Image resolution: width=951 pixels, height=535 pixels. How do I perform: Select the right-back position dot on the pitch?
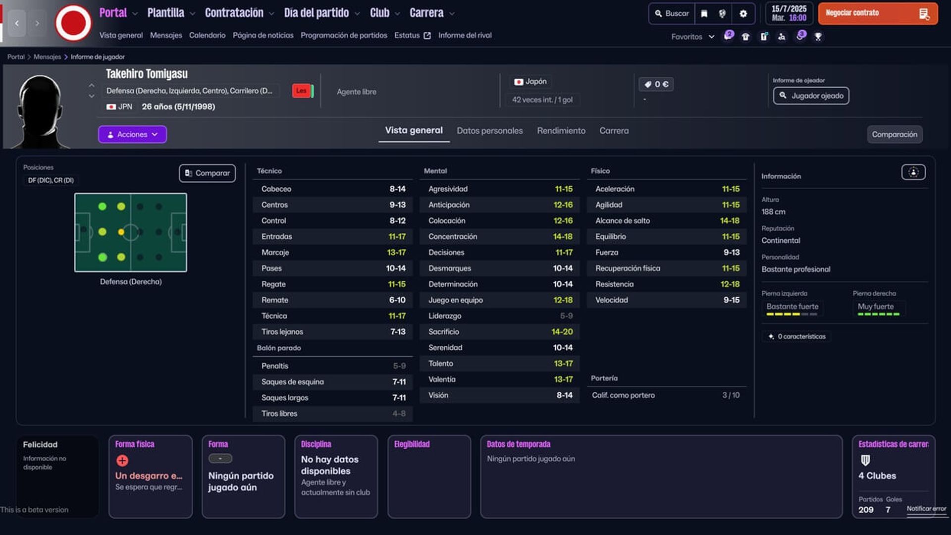click(x=103, y=257)
